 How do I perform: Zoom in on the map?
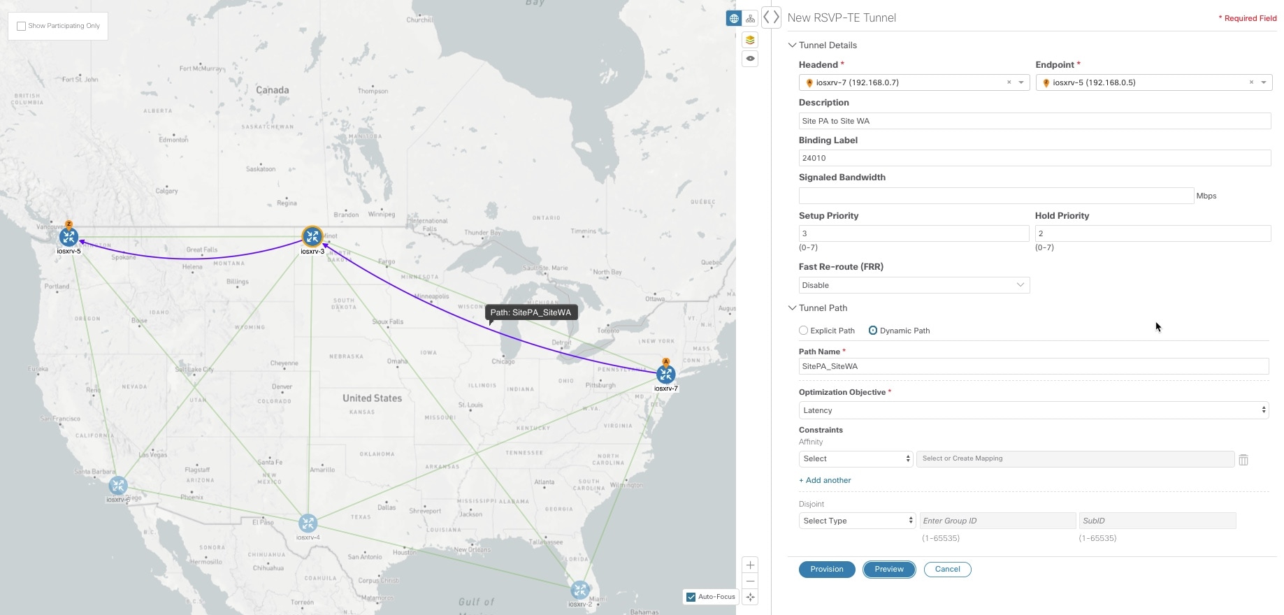[750, 565]
